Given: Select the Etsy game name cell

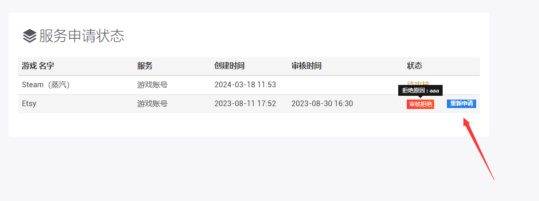Looking at the screenshot, I should coord(29,104).
